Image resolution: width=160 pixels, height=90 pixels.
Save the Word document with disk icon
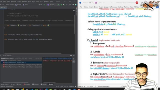click(96, 3)
